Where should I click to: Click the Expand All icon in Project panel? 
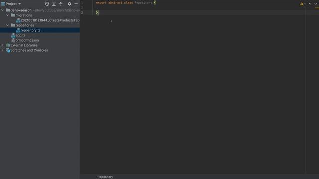pyautogui.click(x=54, y=4)
